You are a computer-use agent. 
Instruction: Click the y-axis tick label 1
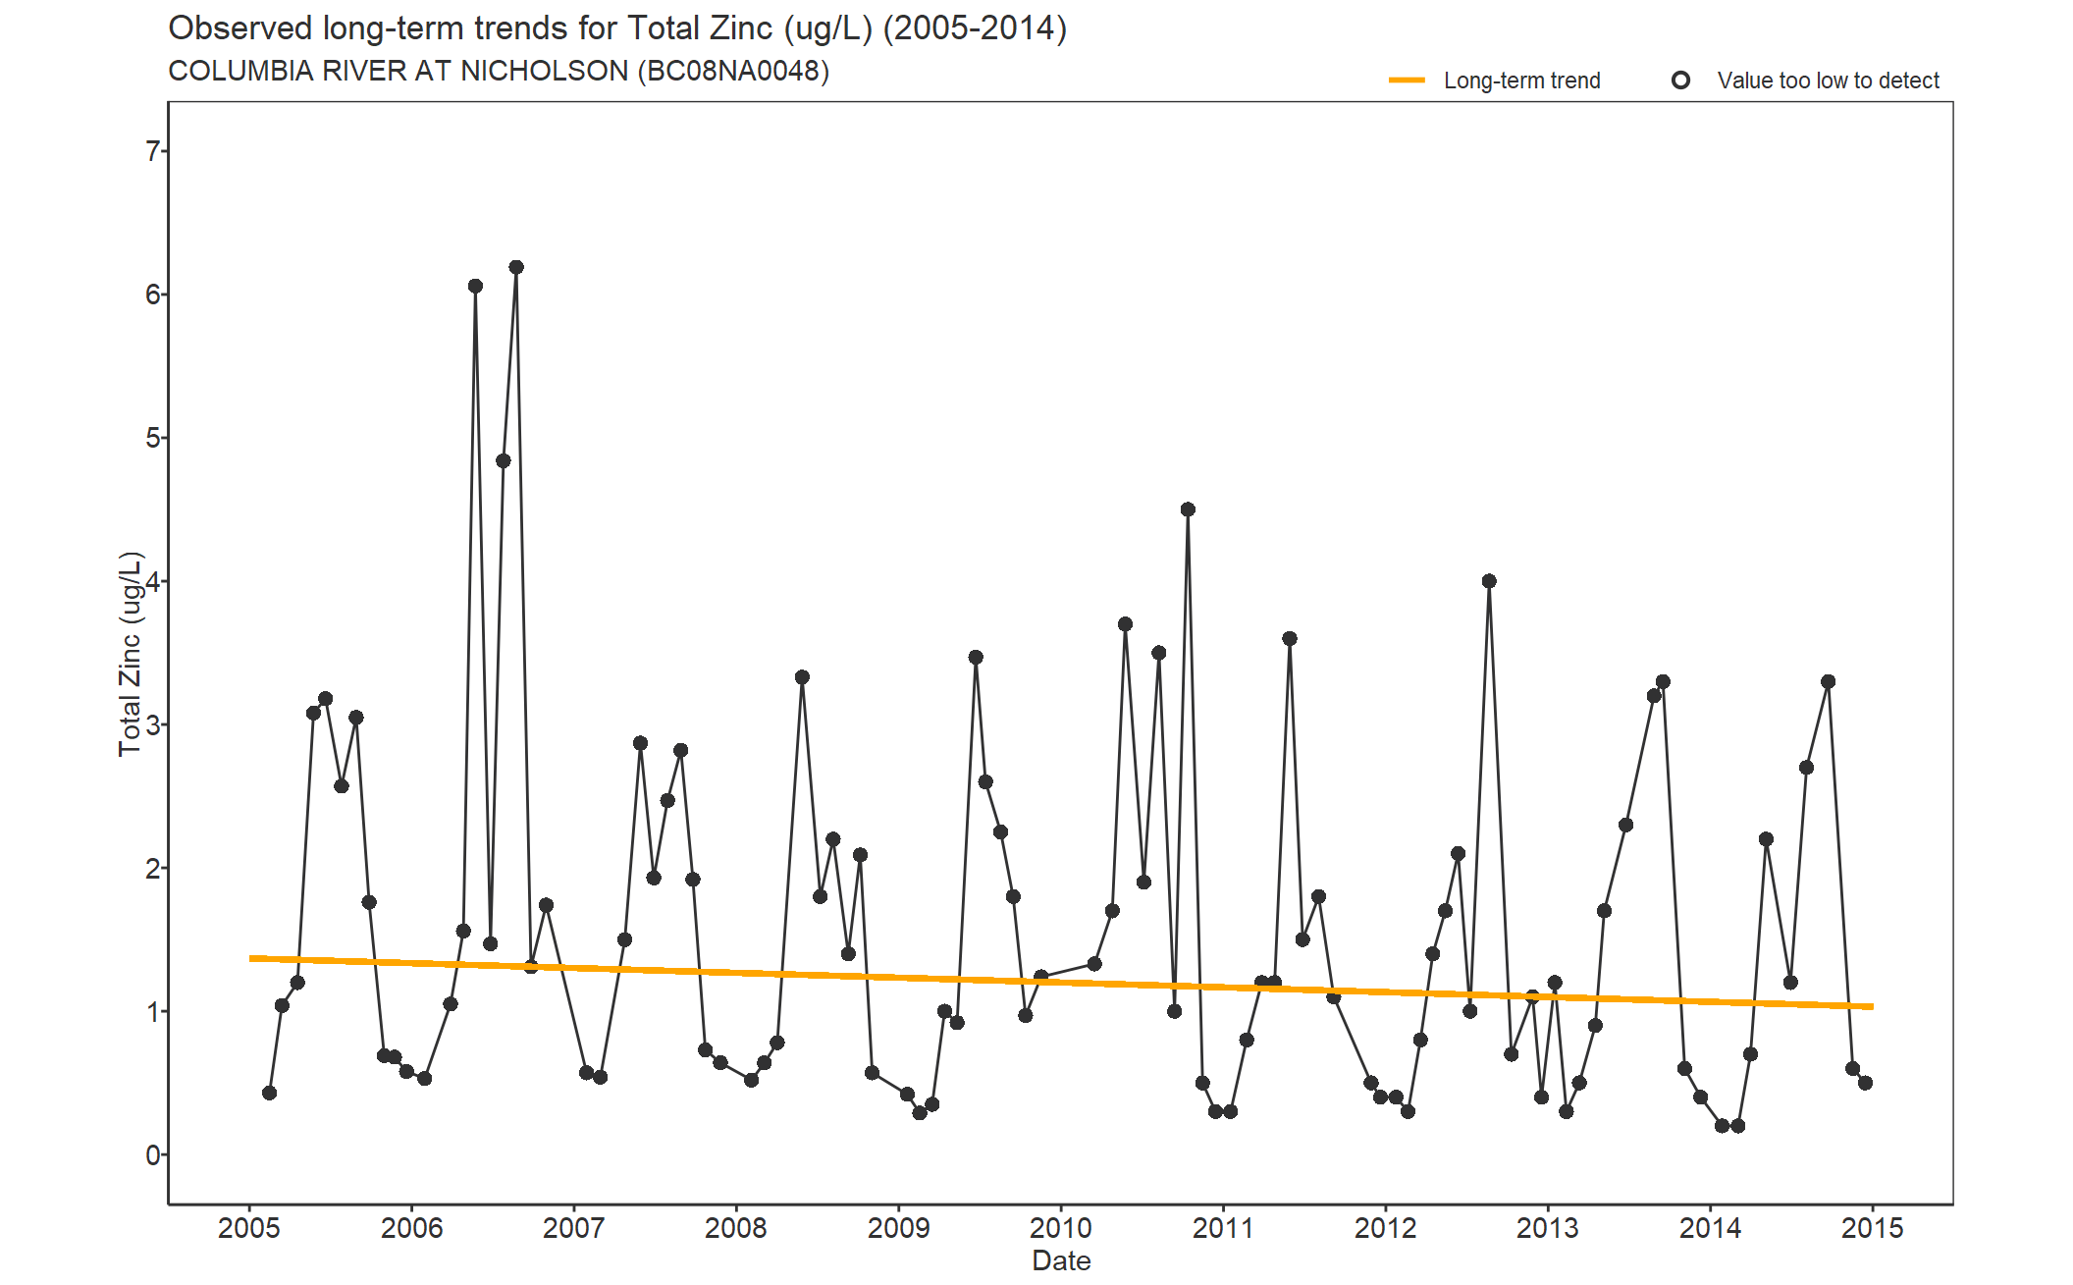tap(152, 1011)
